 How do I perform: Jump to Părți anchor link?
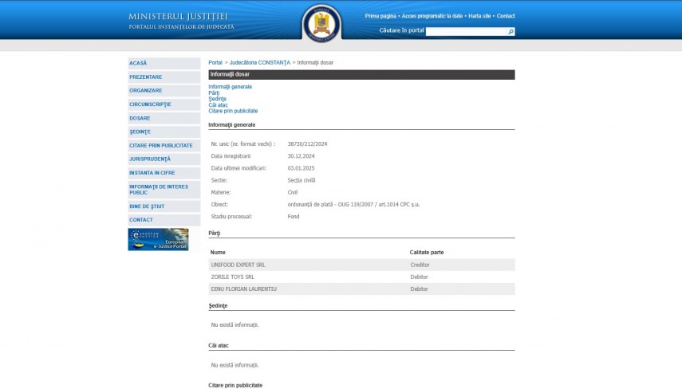(214, 92)
